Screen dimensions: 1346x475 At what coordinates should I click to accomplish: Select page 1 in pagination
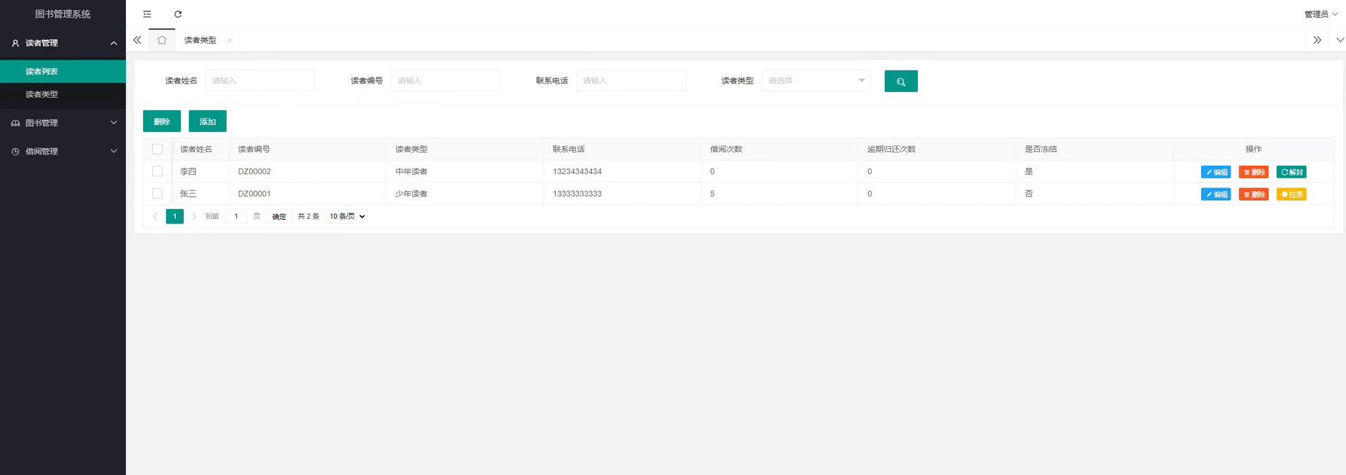(175, 216)
